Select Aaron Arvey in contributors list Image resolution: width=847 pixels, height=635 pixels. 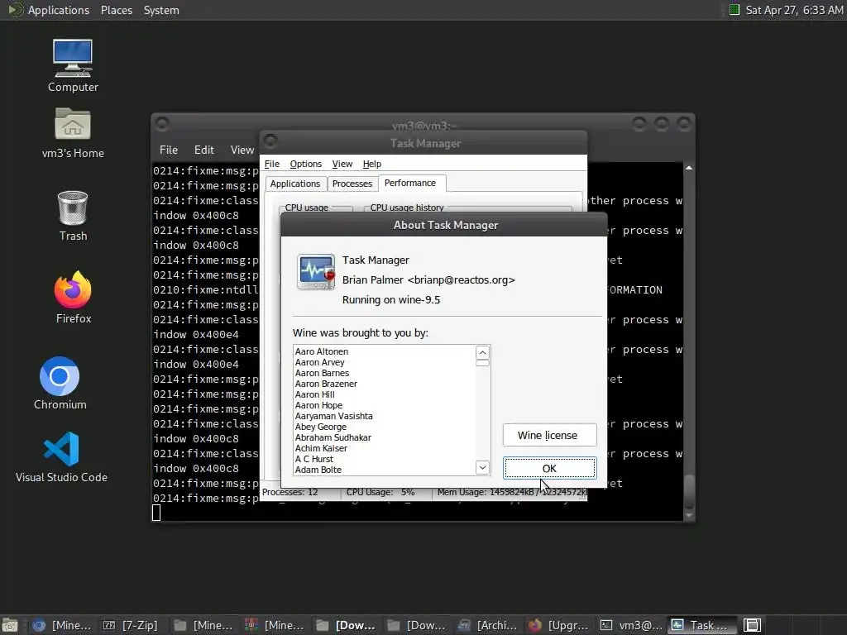319,362
